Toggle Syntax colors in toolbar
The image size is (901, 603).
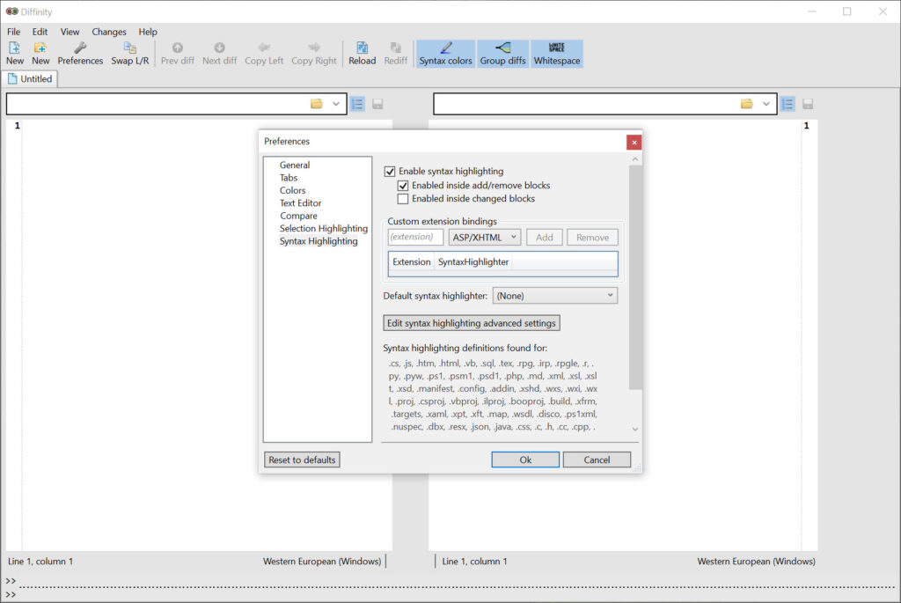point(445,54)
